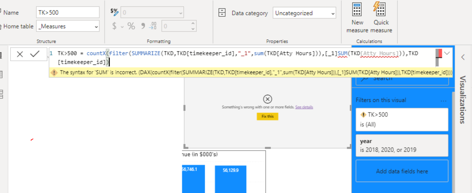Open the currency symbol dropdown arrow

point(122,27)
